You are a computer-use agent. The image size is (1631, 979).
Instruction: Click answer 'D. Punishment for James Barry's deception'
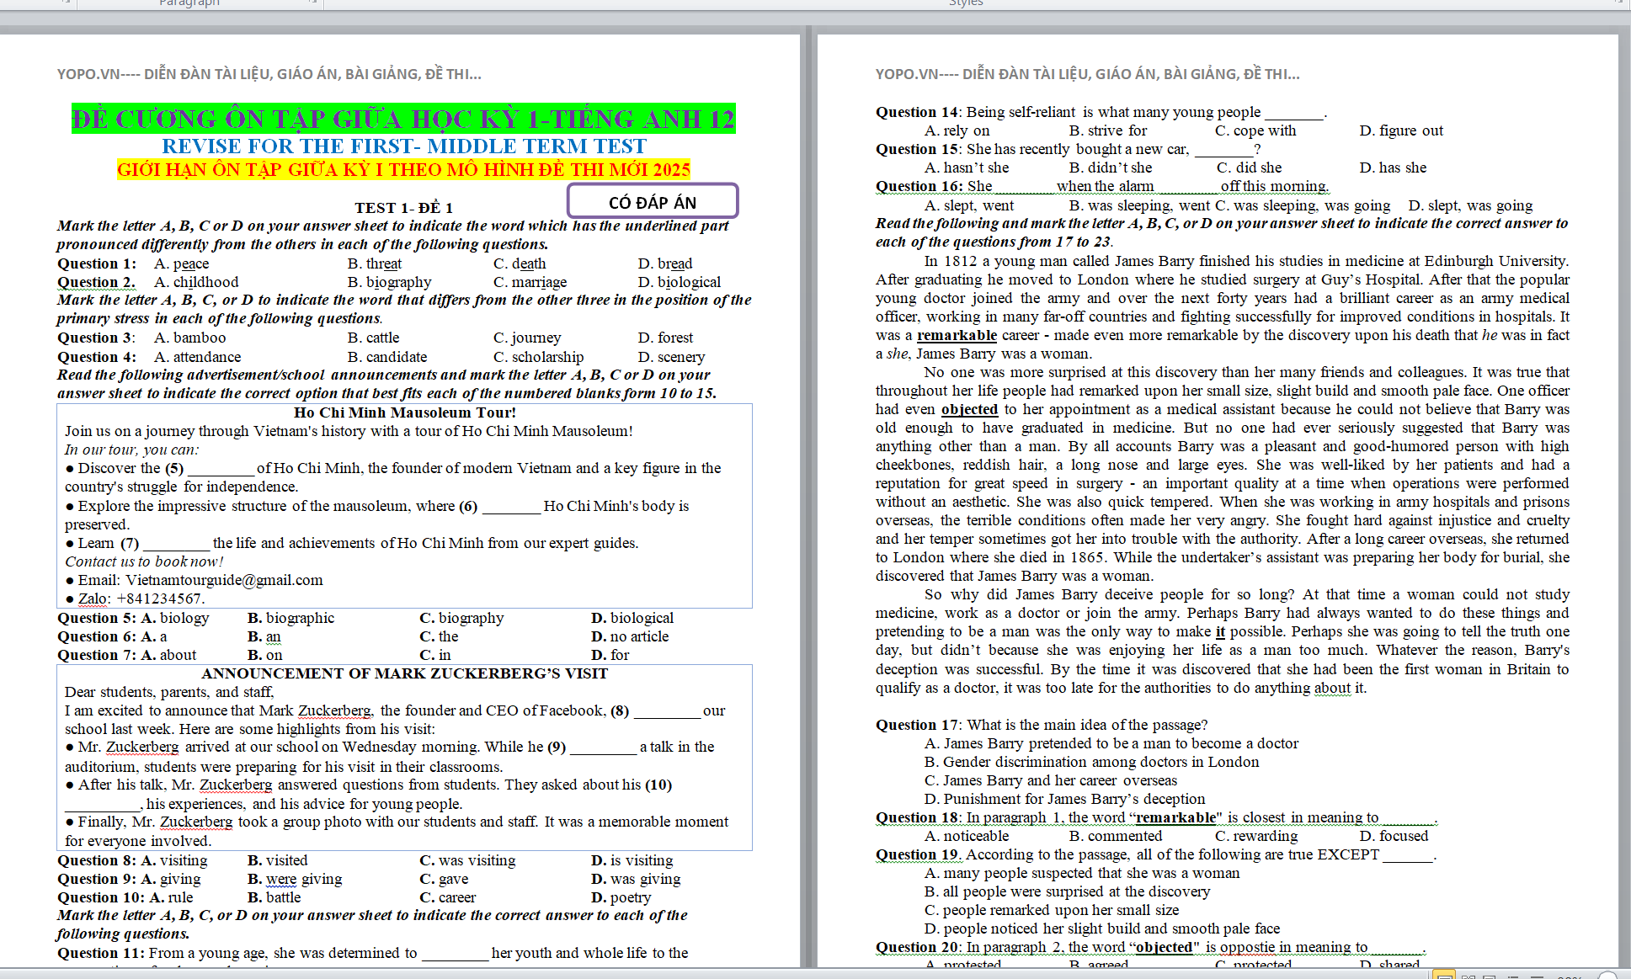(x=1064, y=799)
